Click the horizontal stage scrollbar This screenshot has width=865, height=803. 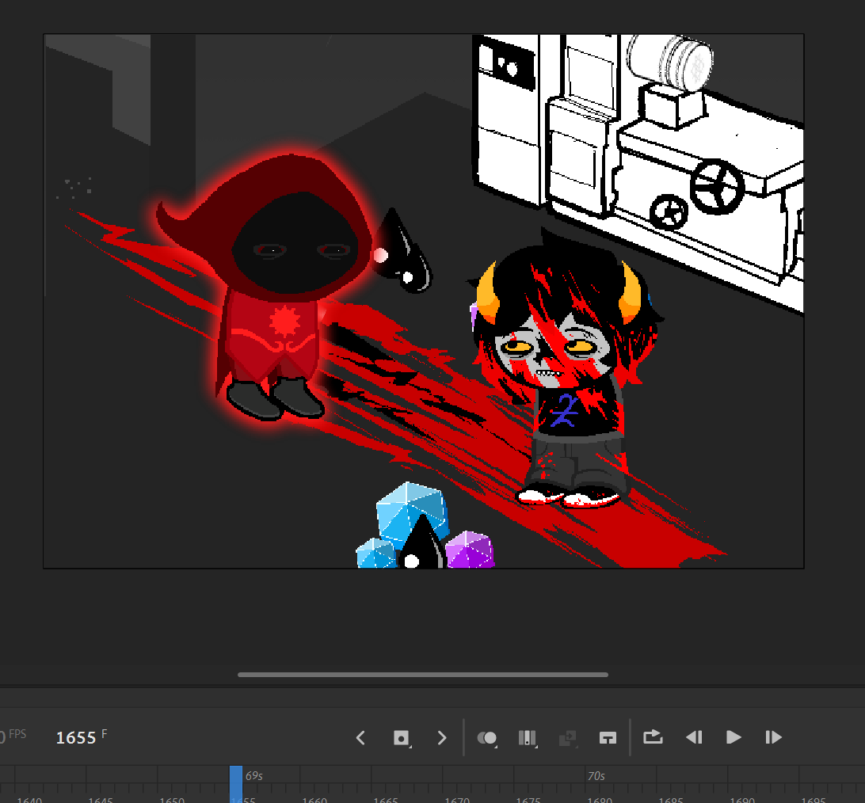[x=423, y=675]
